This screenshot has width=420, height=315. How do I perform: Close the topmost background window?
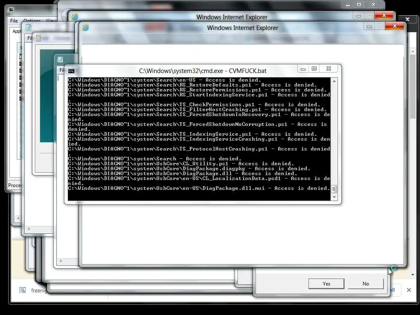[373, 5]
